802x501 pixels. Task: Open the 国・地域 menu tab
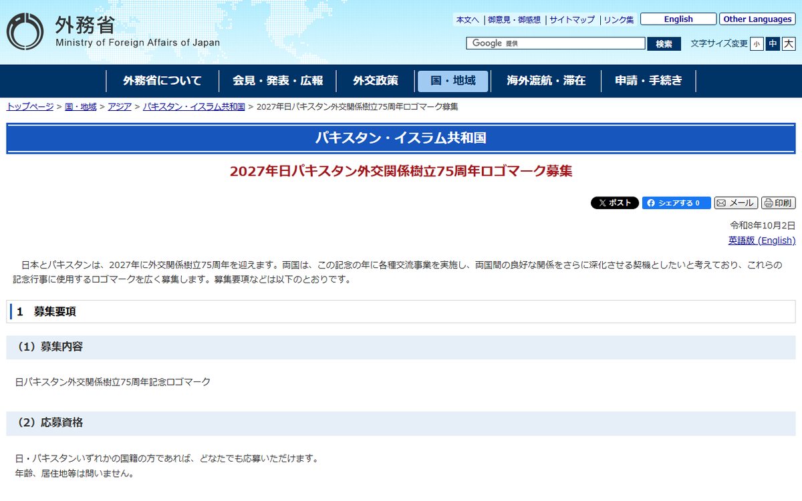pyautogui.click(x=453, y=81)
